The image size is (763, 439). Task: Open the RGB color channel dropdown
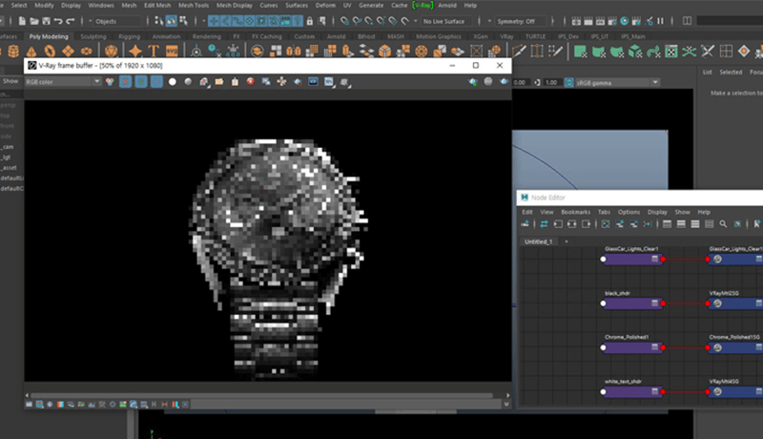(63, 82)
